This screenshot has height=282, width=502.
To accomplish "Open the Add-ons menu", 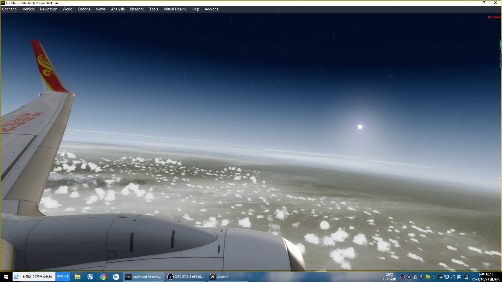I will pos(211,9).
